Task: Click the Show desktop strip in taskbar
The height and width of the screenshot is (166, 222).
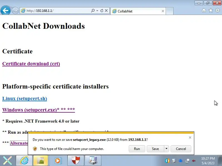Action: 220,160
